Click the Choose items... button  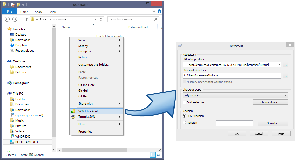click(x=270, y=102)
